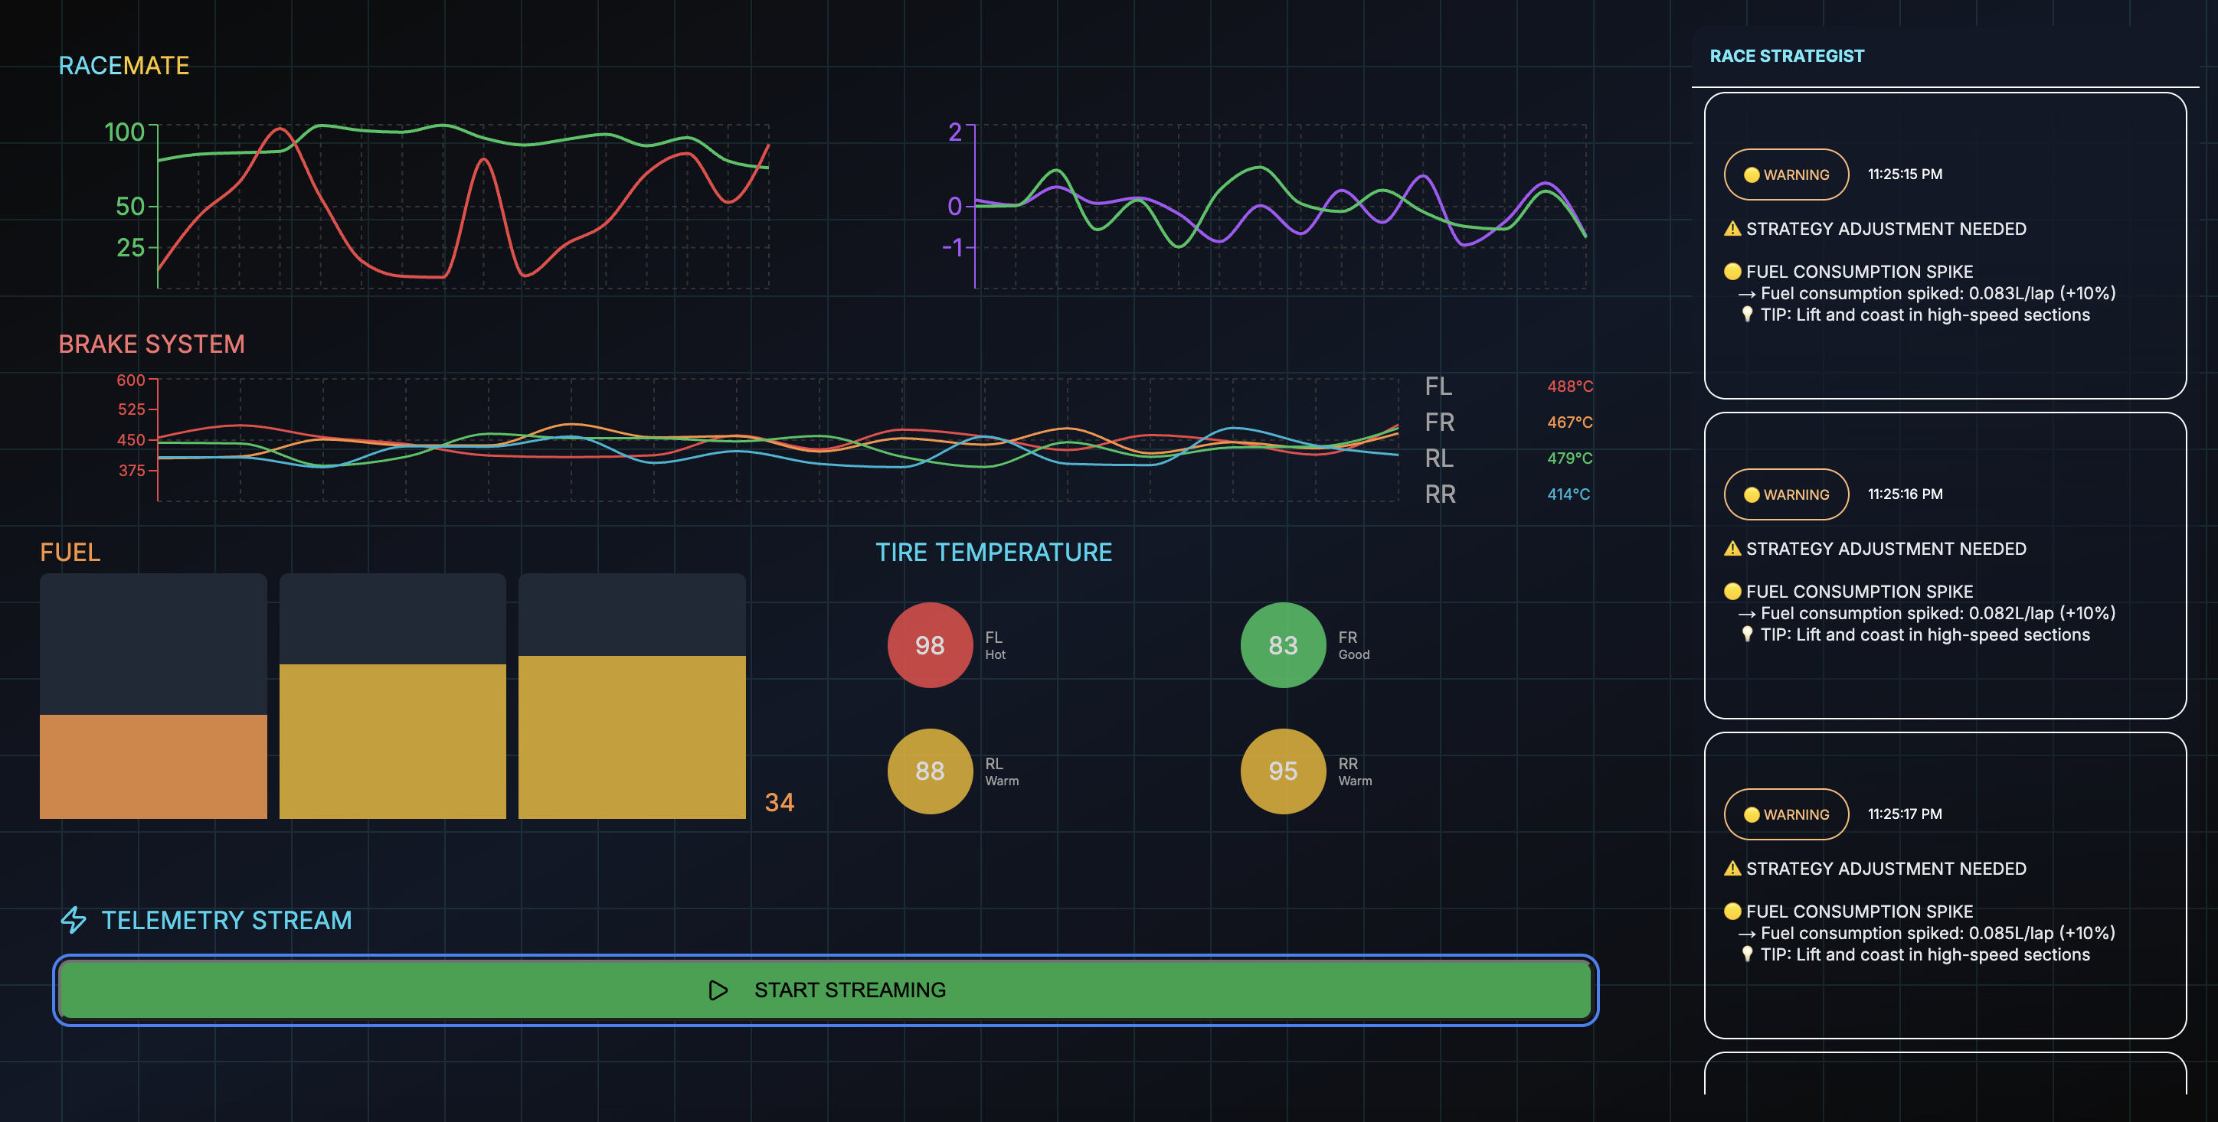Click the RACEMATE logo title

pyautogui.click(x=124, y=65)
